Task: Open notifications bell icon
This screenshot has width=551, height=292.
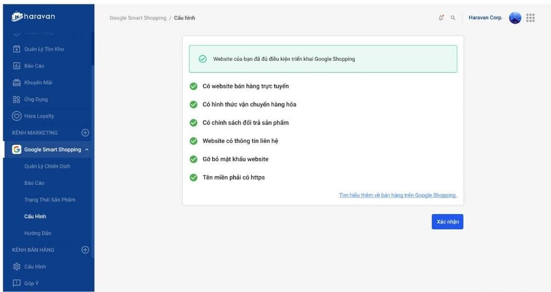Action: 441,18
